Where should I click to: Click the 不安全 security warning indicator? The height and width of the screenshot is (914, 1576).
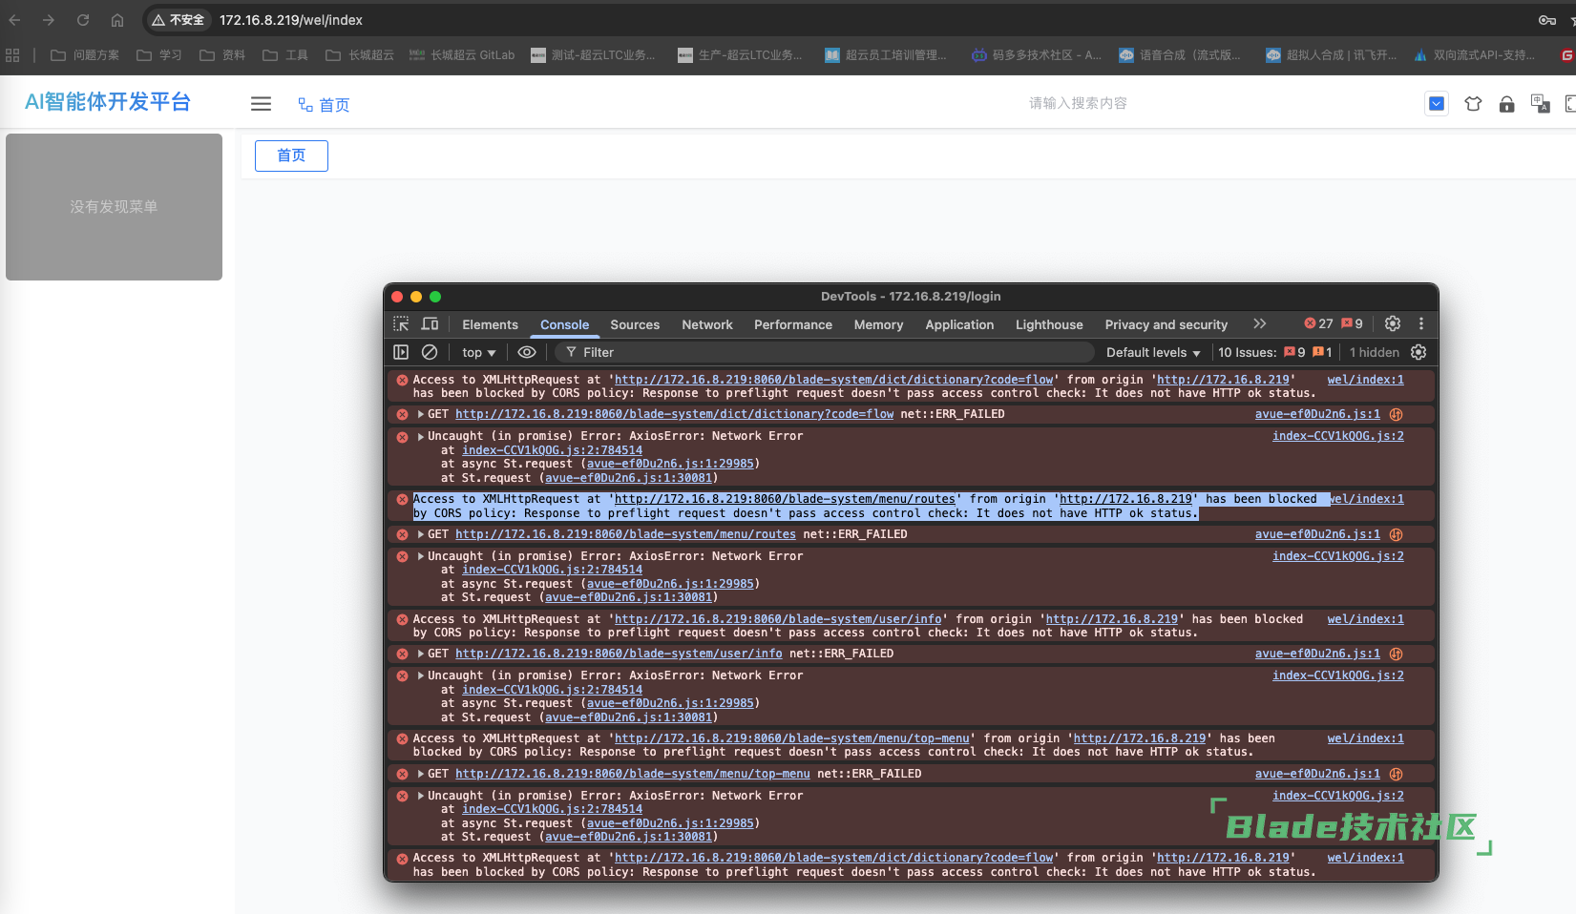tap(179, 20)
